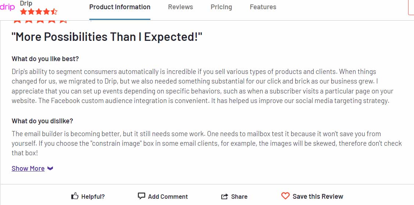The image size is (414, 205).
Task: Go to the Features tab
Action: (263, 7)
